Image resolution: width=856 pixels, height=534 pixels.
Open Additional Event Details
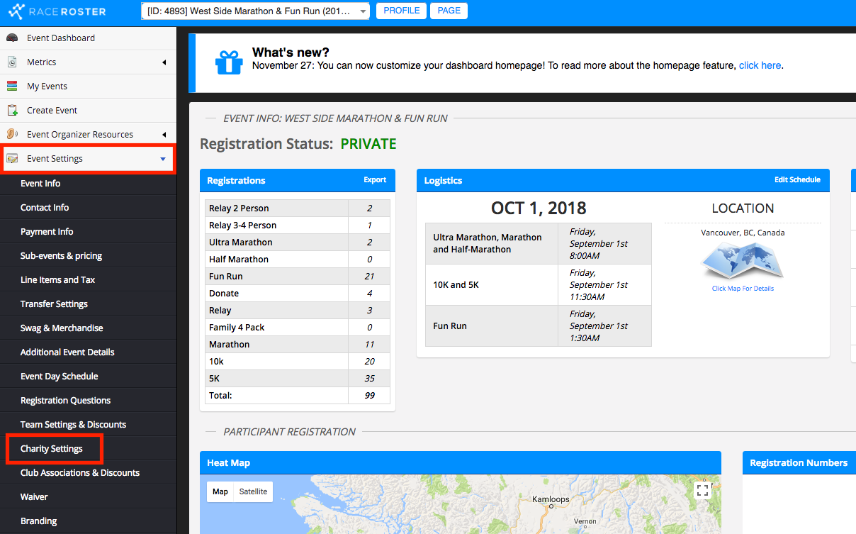[x=88, y=352]
